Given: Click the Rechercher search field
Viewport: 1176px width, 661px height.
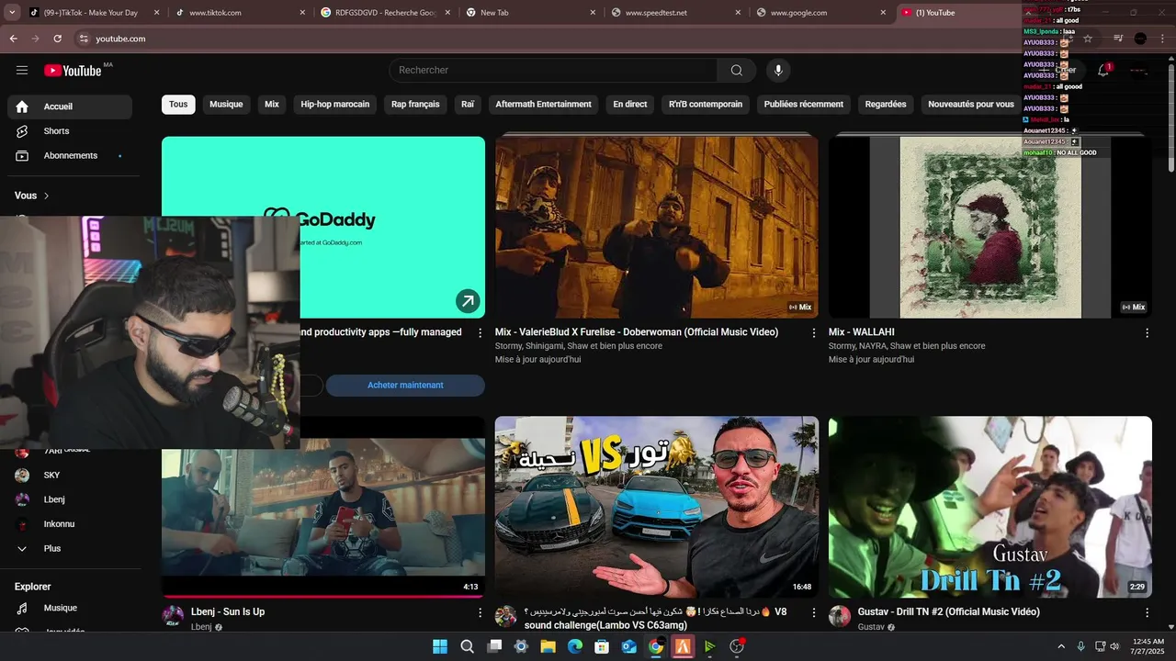Looking at the screenshot, I should (x=553, y=71).
